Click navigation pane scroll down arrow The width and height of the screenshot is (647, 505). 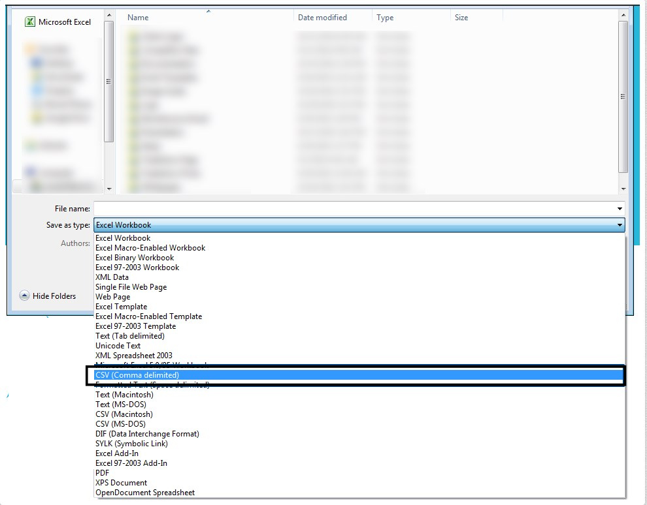tap(109, 189)
